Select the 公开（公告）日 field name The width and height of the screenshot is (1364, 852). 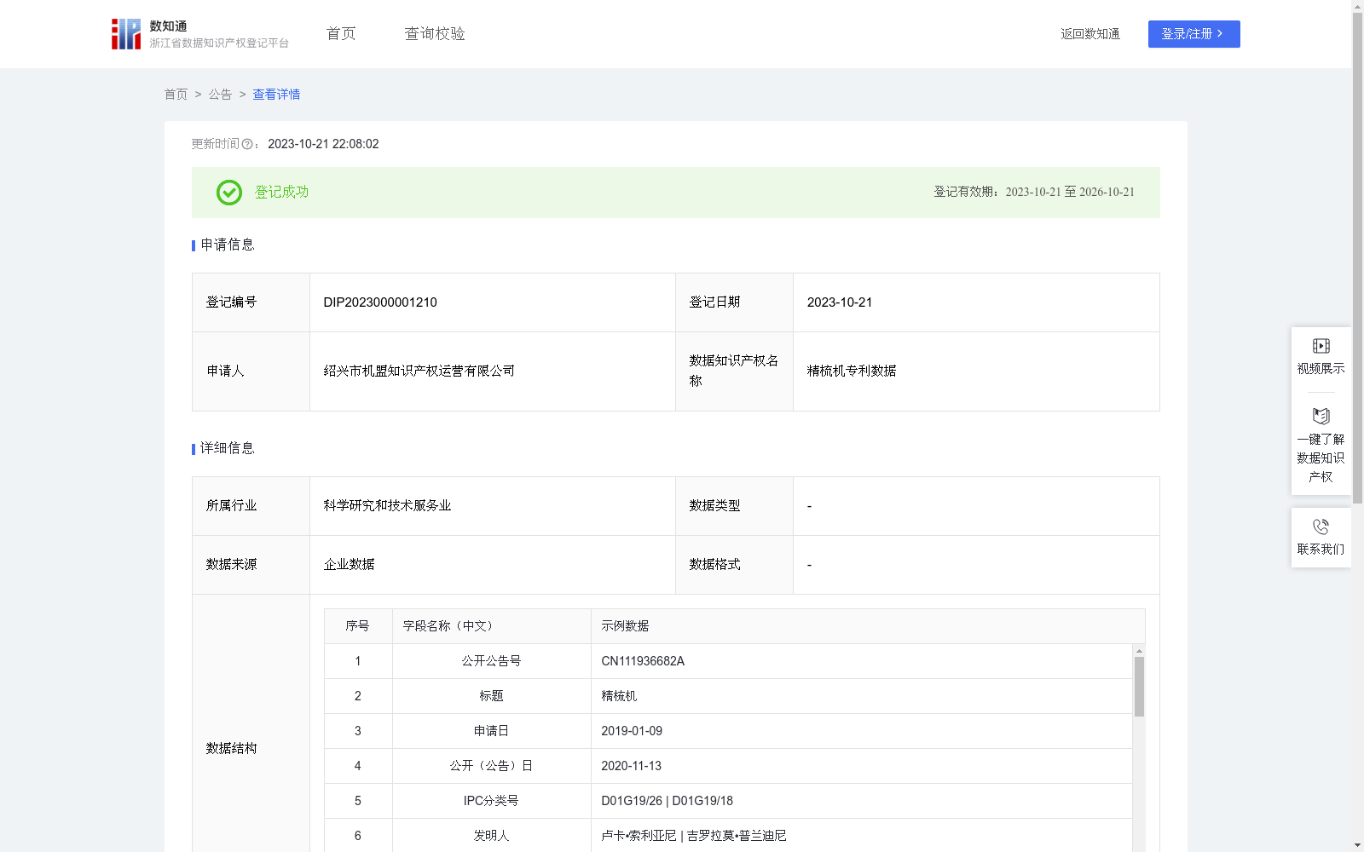[492, 766]
